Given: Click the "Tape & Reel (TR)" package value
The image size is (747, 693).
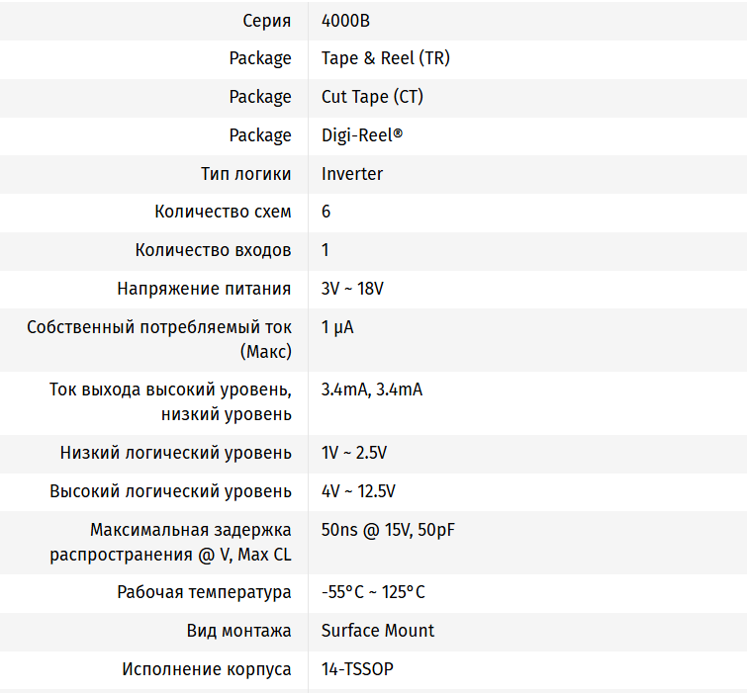Looking at the screenshot, I should tap(385, 58).
